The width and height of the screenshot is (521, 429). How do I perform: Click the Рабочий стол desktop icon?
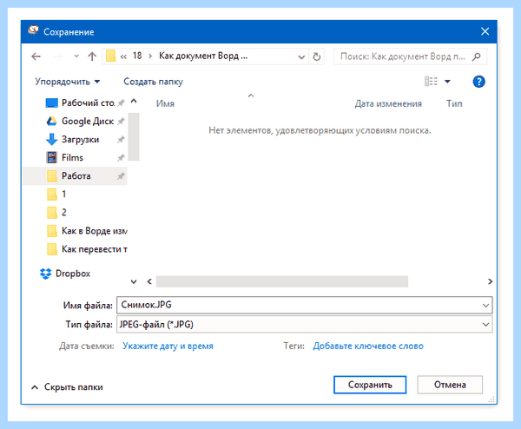coord(51,103)
